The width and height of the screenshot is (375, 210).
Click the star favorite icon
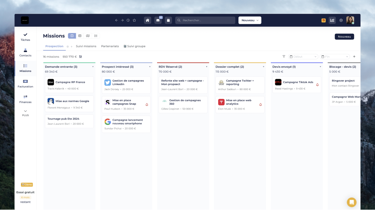(134, 20)
